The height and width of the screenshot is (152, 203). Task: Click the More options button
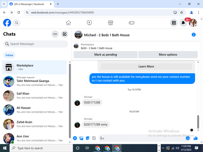pyautogui.click(x=168, y=55)
